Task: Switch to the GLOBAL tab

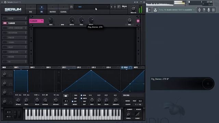Action: [x=64, y=9]
